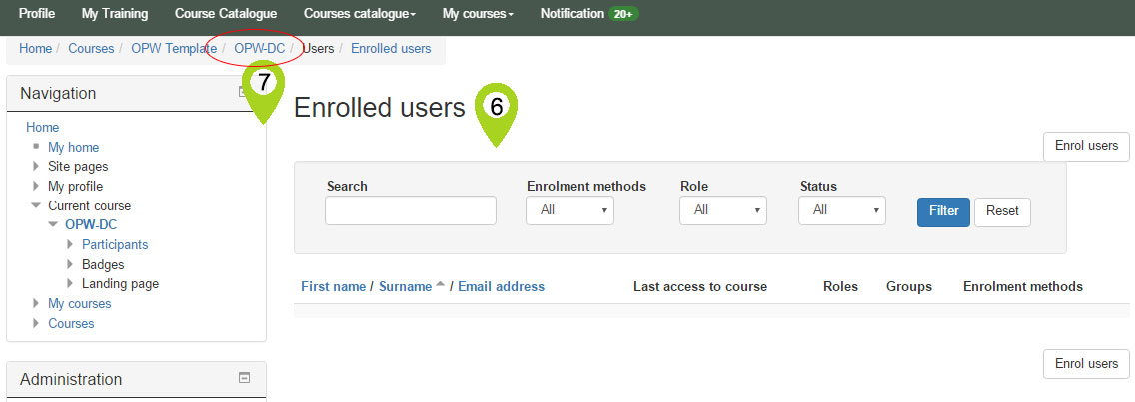This screenshot has height=402, width=1135.
Task: Click the Surname sort arrow icon
Action: pyautogui.click(x=440, y=286)
